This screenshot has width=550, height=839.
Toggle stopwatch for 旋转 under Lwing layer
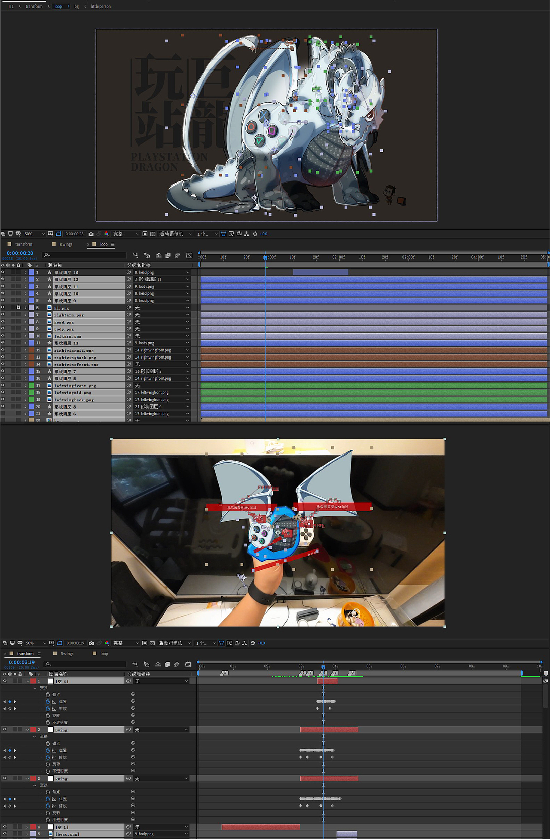[48, 764]
